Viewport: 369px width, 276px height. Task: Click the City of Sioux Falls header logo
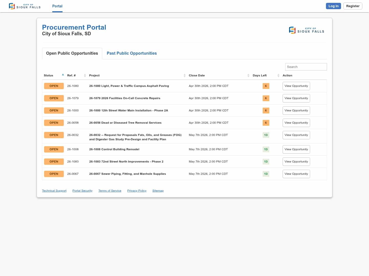(25, 6)
